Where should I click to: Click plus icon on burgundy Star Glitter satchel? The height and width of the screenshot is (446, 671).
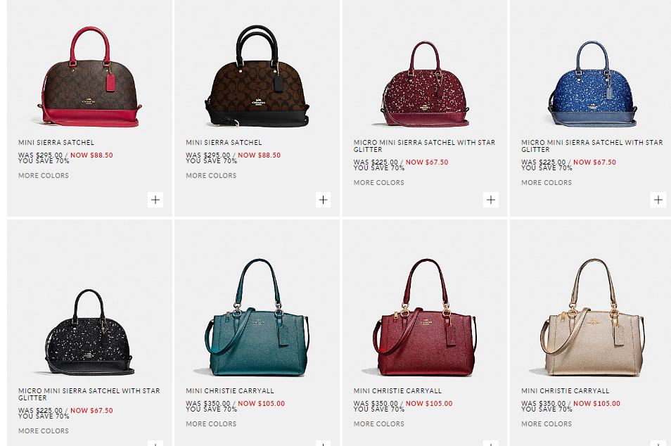point(491,200)
